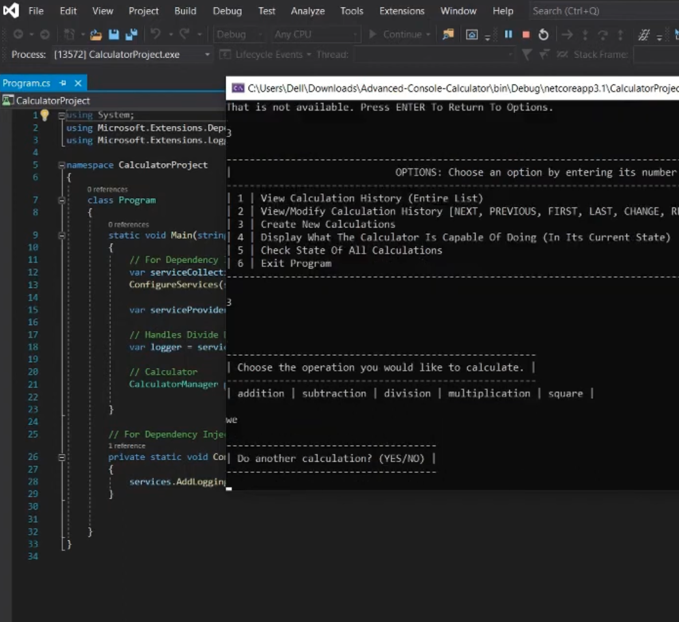The width and height of the screenshot is (679, 622).
Task: Click 'Exit Program' option text in console
Action: (x=296, y=263)
